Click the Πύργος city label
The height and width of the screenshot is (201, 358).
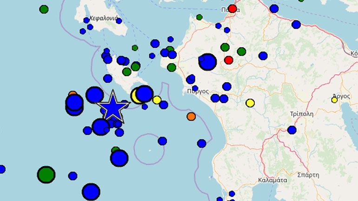(x=198, y=91)
